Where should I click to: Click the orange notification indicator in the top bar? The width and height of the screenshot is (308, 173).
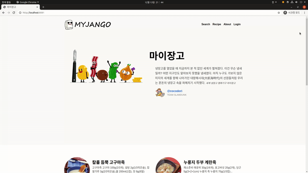click(283, 2)
